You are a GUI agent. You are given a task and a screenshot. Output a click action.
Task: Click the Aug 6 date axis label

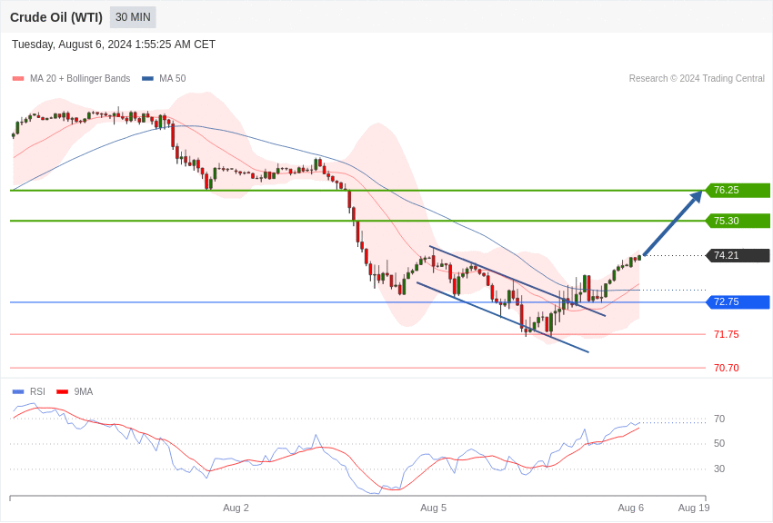(x=631, y=508)
